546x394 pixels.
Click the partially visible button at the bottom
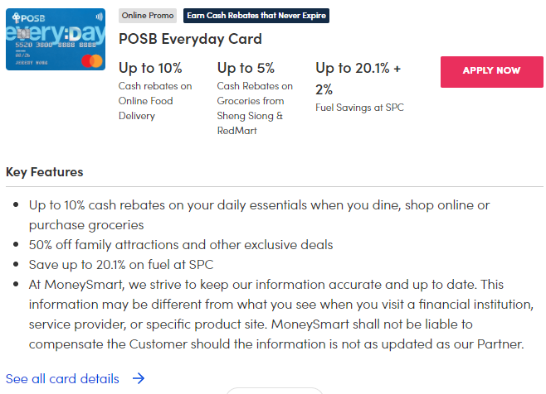tap(273, 390)
